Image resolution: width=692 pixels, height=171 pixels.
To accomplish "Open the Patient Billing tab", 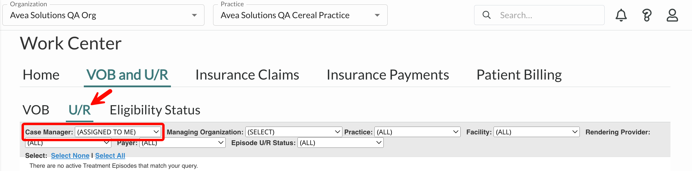I will point(519,75).
